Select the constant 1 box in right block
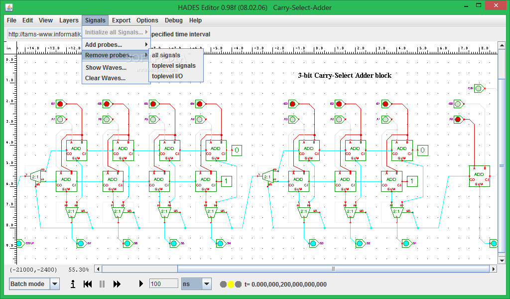The height and width of the screenshot is (299, 510). (412, 181)
